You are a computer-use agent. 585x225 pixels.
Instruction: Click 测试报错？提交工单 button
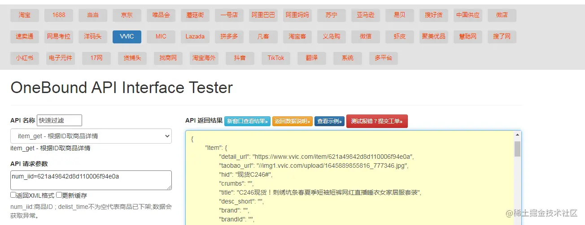377,121
